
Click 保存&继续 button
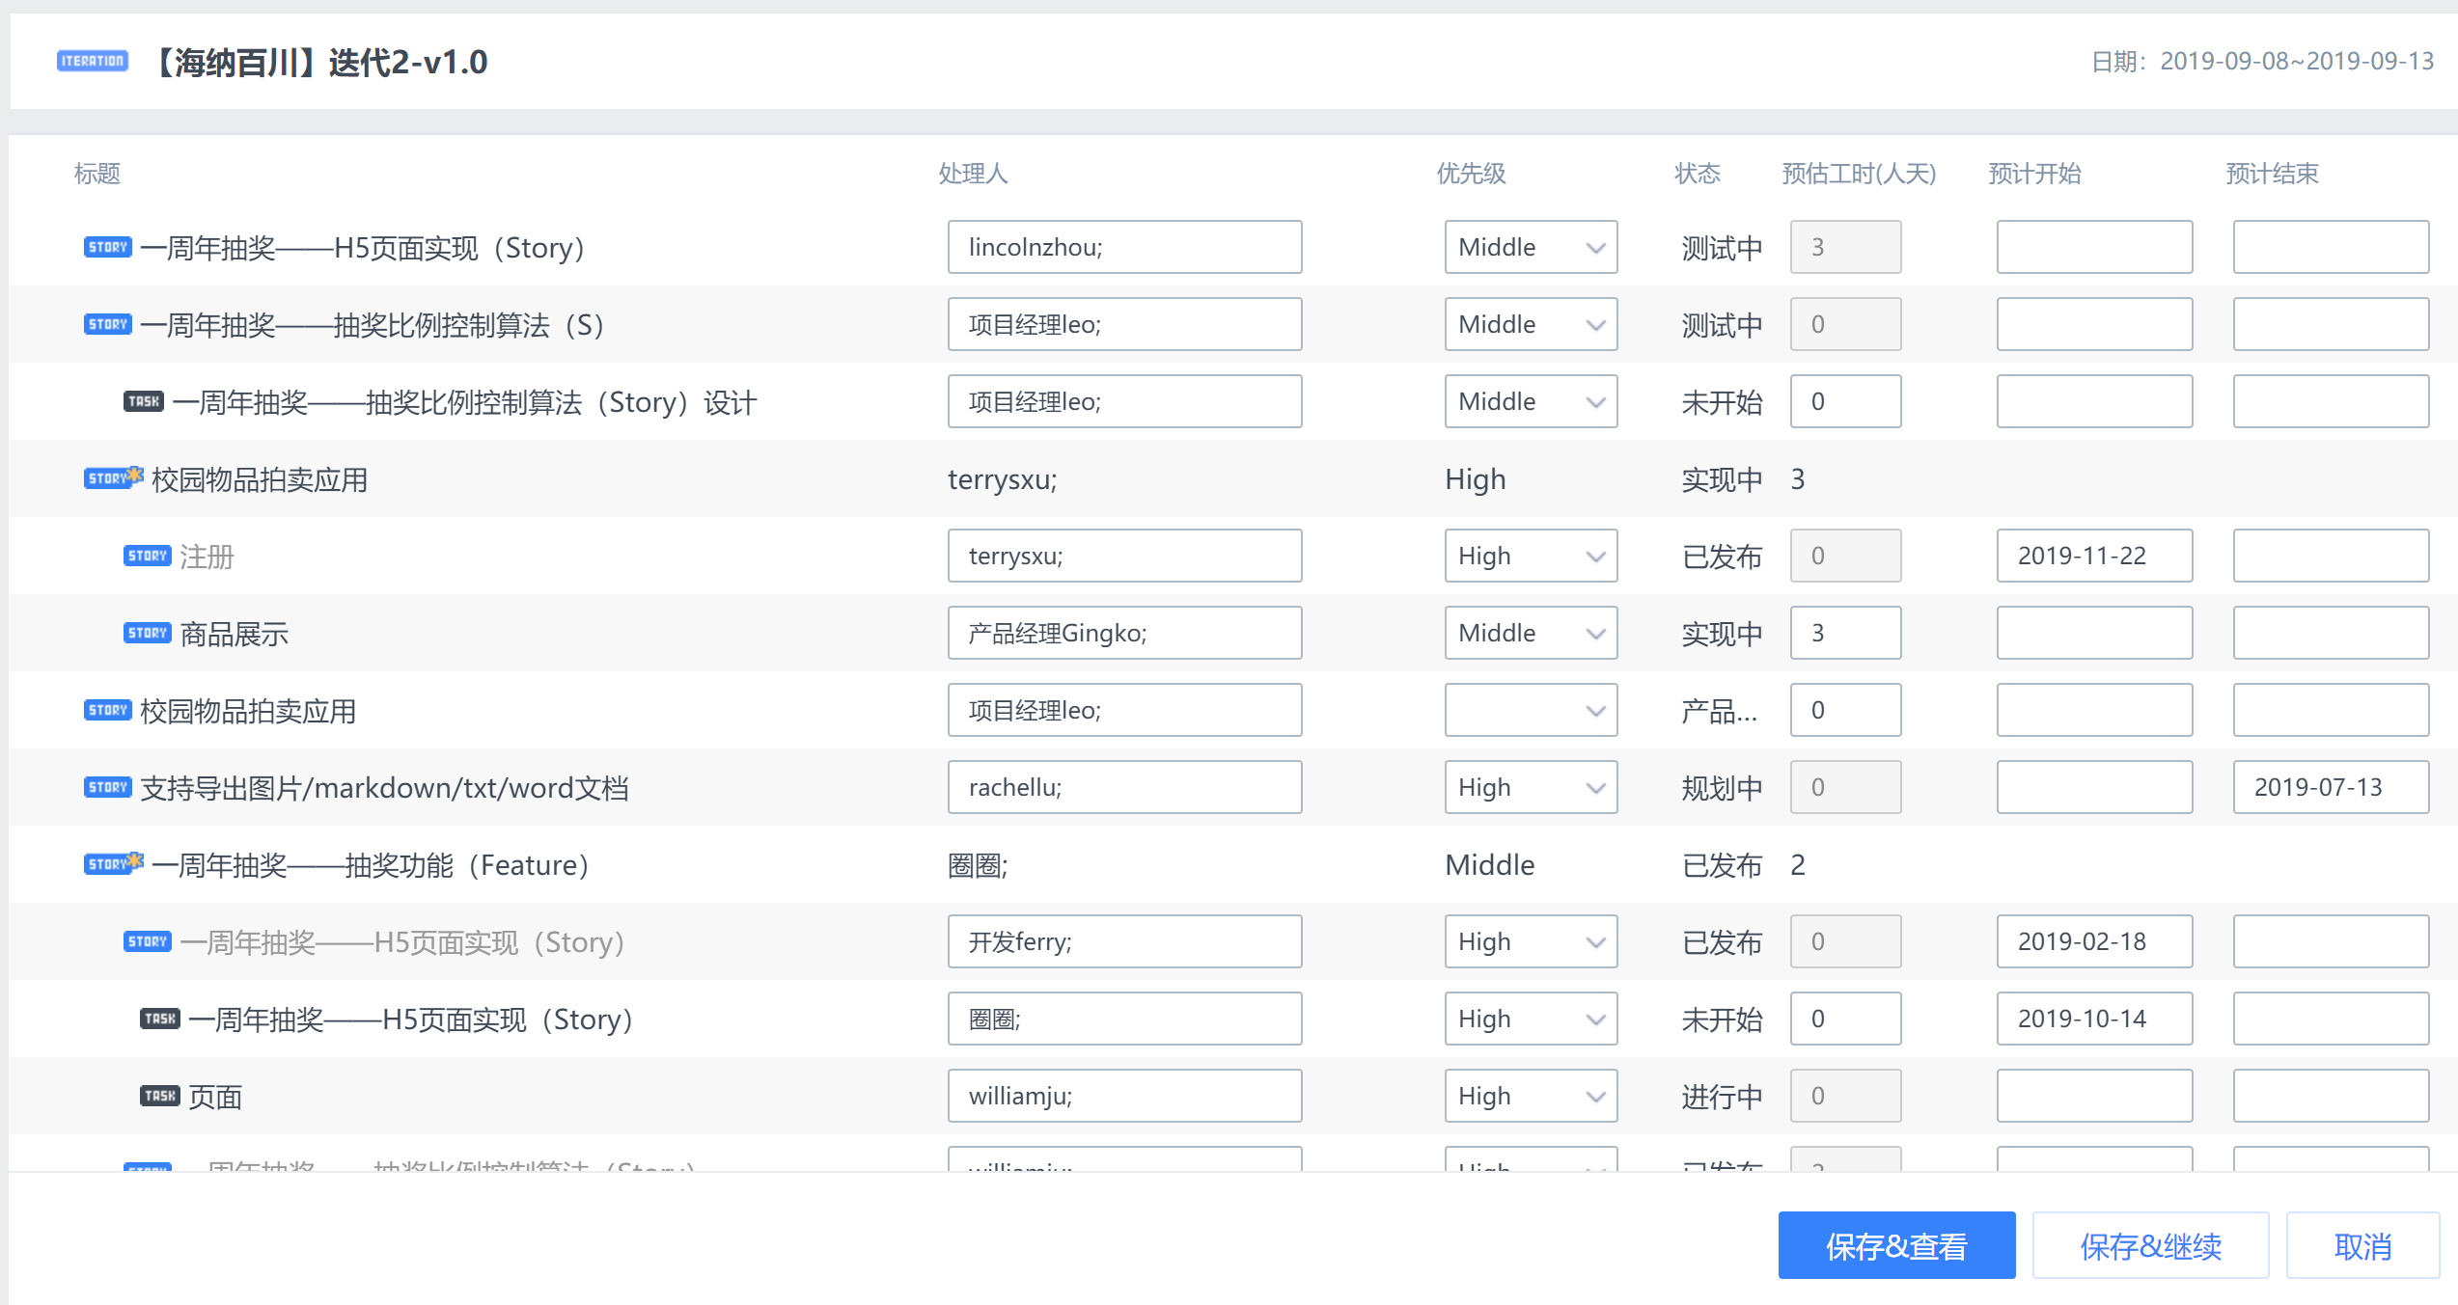pos(2150,1246)
